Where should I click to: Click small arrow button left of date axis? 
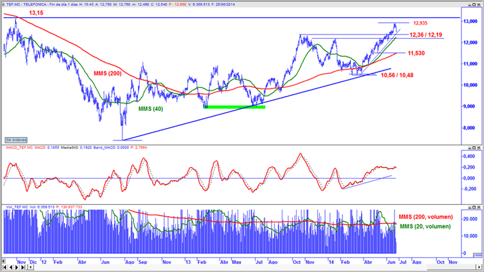4,261
